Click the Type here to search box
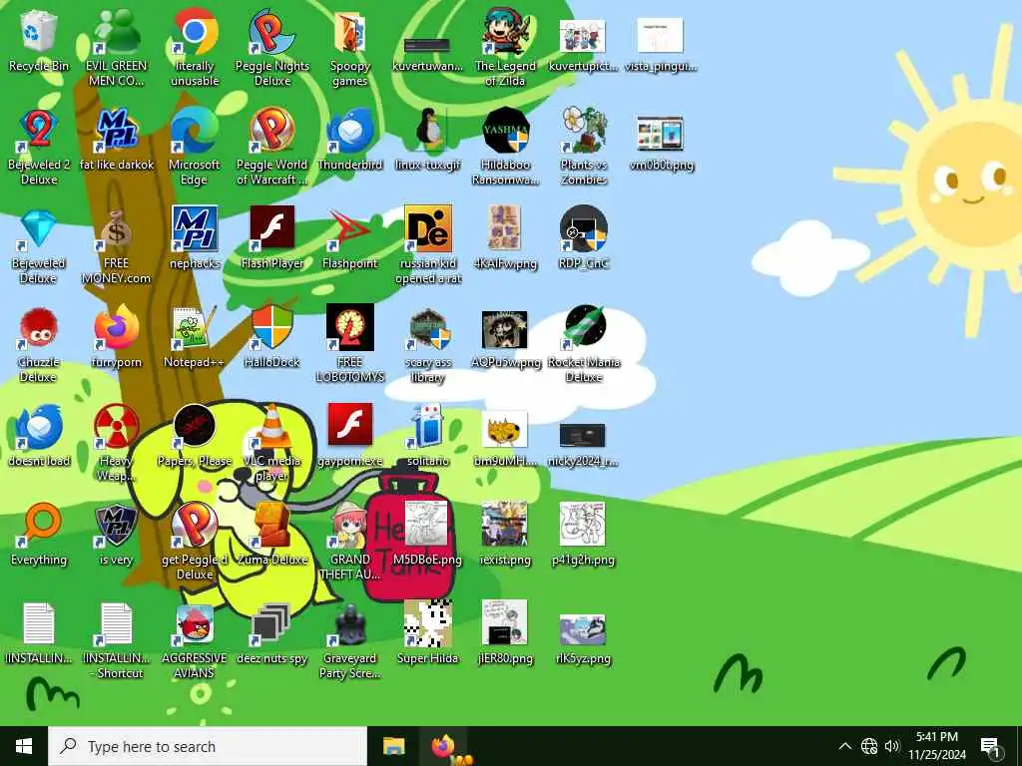 [208, 746]
